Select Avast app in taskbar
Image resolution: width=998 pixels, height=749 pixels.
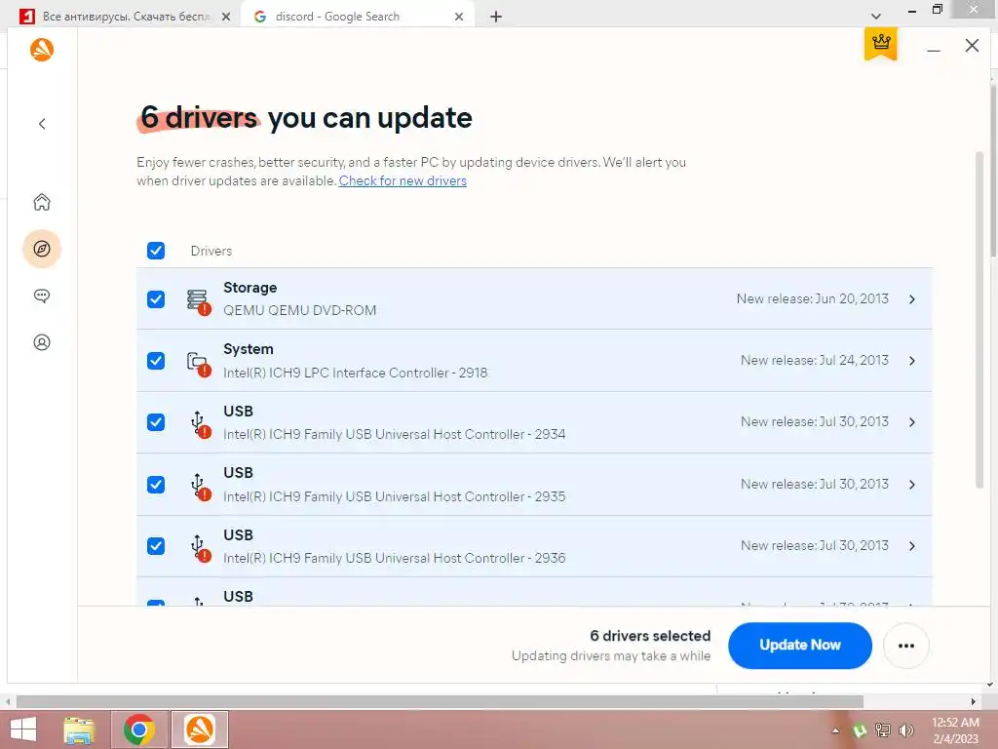[199, 729]
